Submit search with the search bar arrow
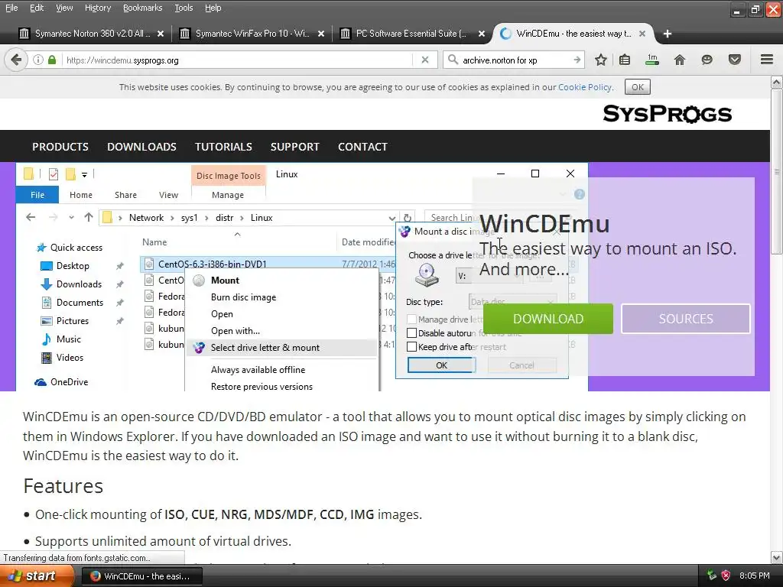Screen dimensions: 783x587 click(577, 60)
